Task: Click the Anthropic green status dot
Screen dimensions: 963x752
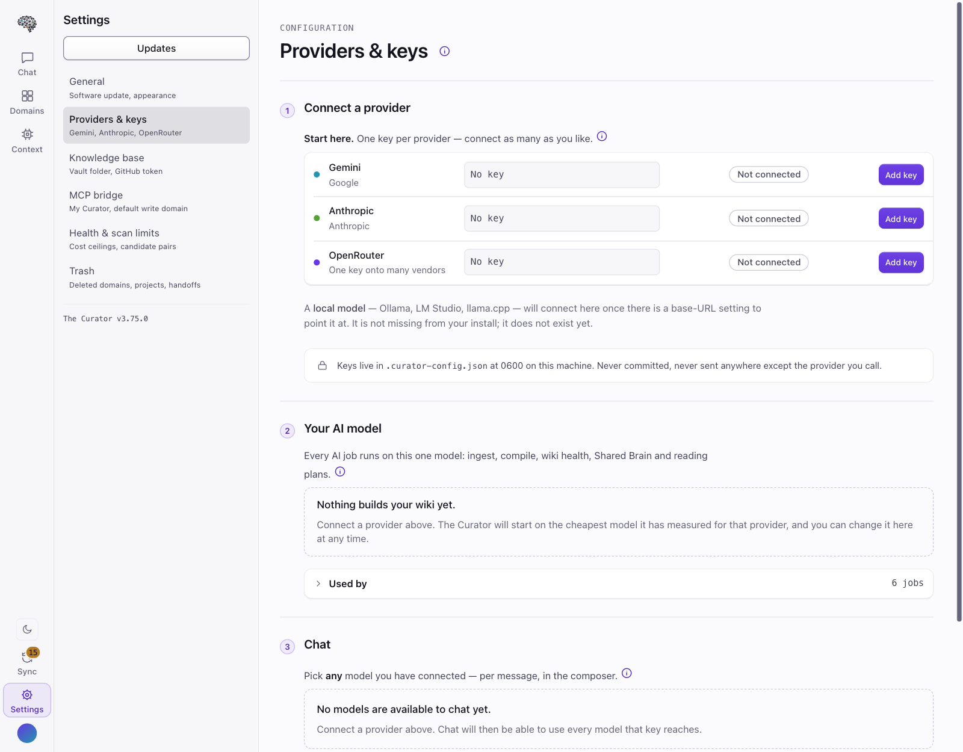Action: [x=317, y=218]
